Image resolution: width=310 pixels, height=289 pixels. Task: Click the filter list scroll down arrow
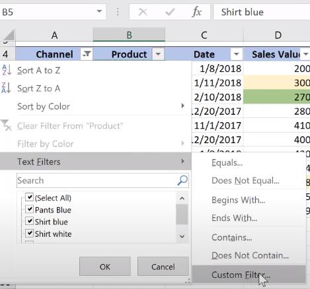click(x=182, y=236)
